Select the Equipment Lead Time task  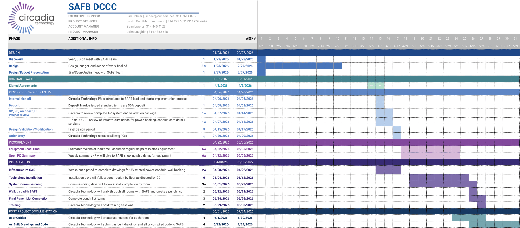click(x=24, y=149)
